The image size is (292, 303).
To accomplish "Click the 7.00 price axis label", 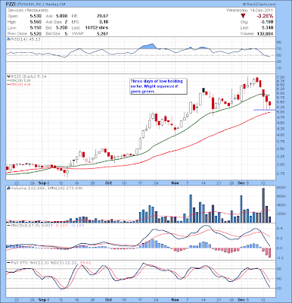I will pyautogui.click(x=281, y=77).
